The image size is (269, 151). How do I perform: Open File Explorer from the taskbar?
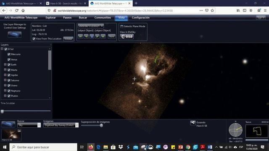pos(105,147)
